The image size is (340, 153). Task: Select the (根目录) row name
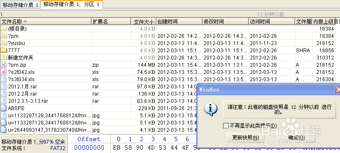[x=17, y=29]
